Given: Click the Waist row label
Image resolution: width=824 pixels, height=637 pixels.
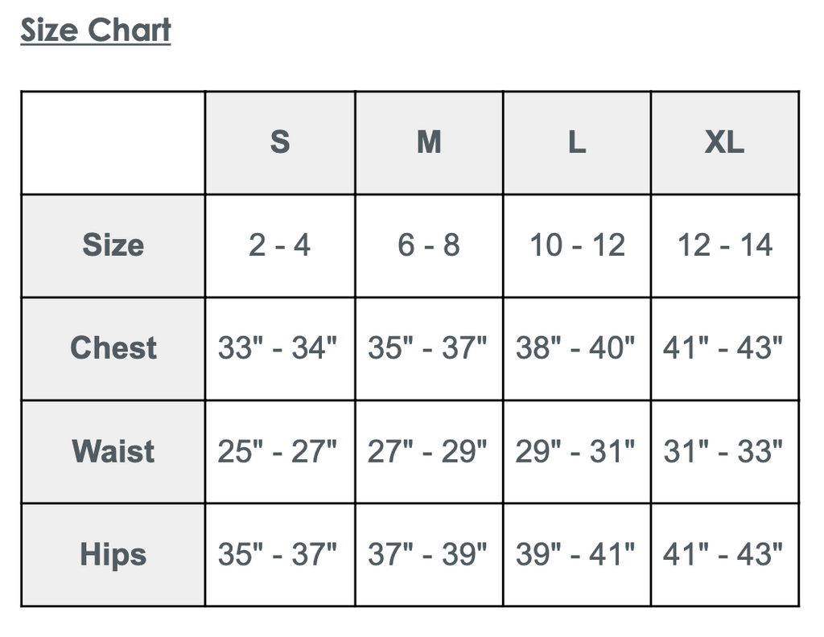Looking at the screenshot, I should (113, 451).
